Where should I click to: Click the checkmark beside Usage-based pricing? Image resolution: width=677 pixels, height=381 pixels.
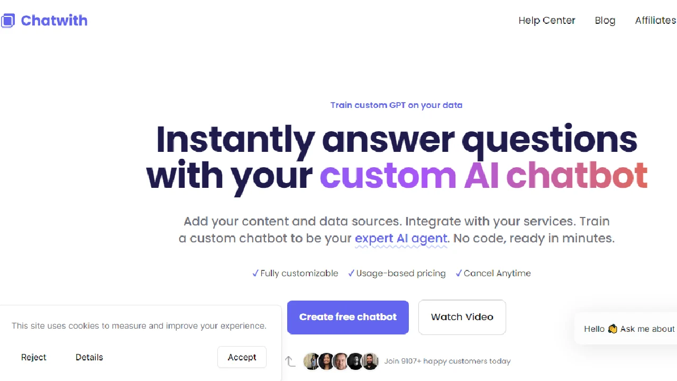pyautogui.click(x=351, y=273)
